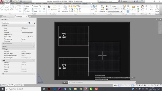Click the ByLayer color swatch in ribbon
162x91 pixels.
click(x=110, y=6)
